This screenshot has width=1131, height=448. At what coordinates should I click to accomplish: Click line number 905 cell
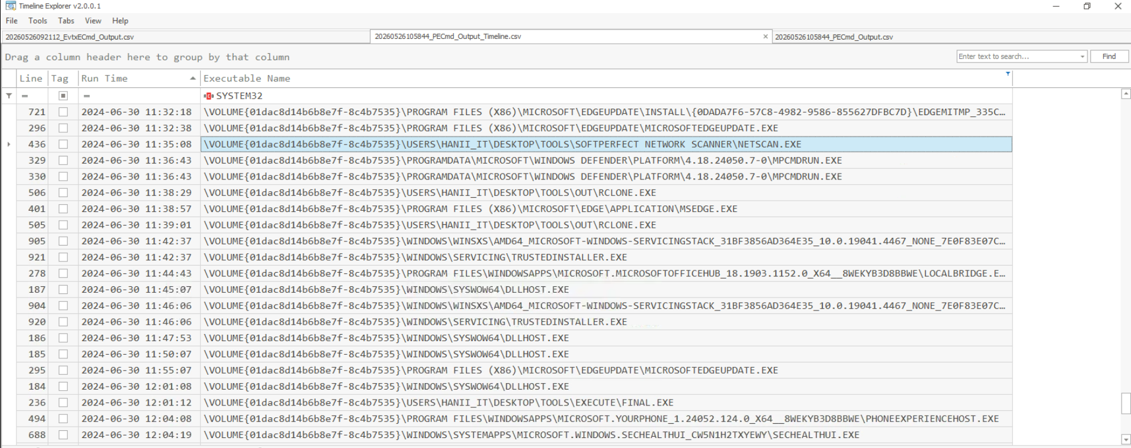click(32, 241)
